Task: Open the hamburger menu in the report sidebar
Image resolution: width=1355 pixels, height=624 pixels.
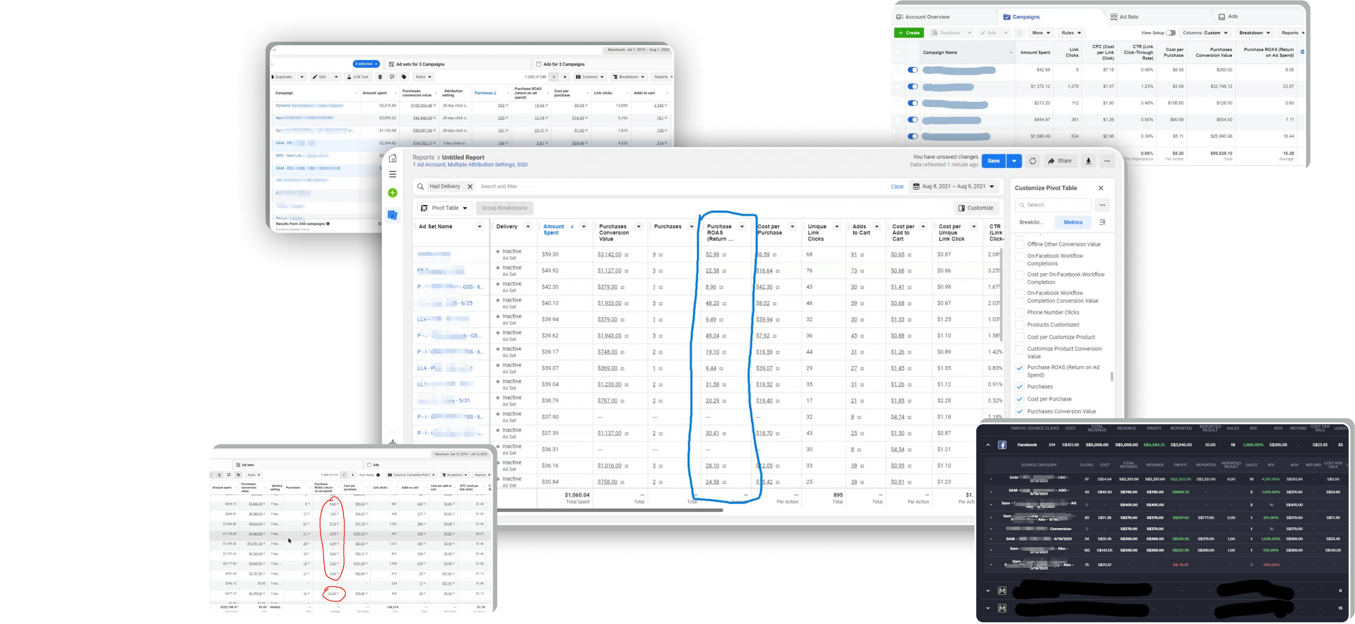Action: click(x=392, y=174)
